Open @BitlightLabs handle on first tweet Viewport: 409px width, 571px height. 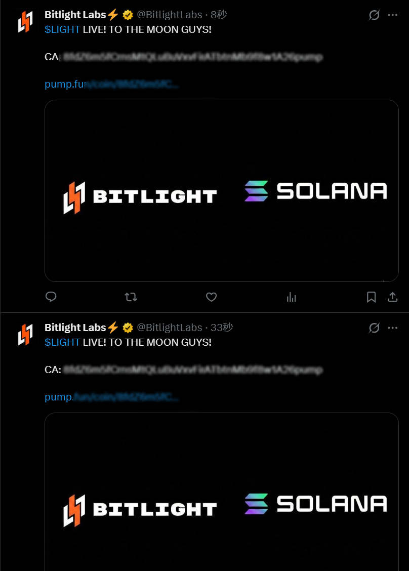170,15
